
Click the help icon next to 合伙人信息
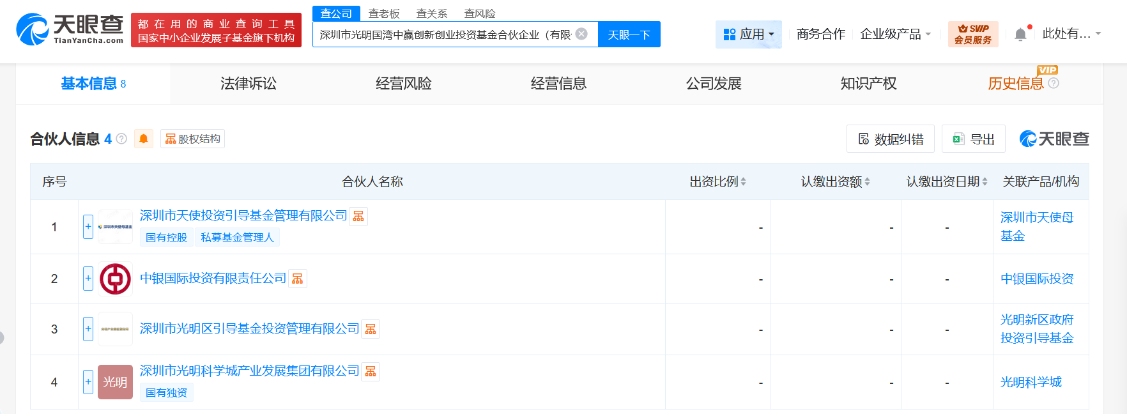tap(121, 139)
